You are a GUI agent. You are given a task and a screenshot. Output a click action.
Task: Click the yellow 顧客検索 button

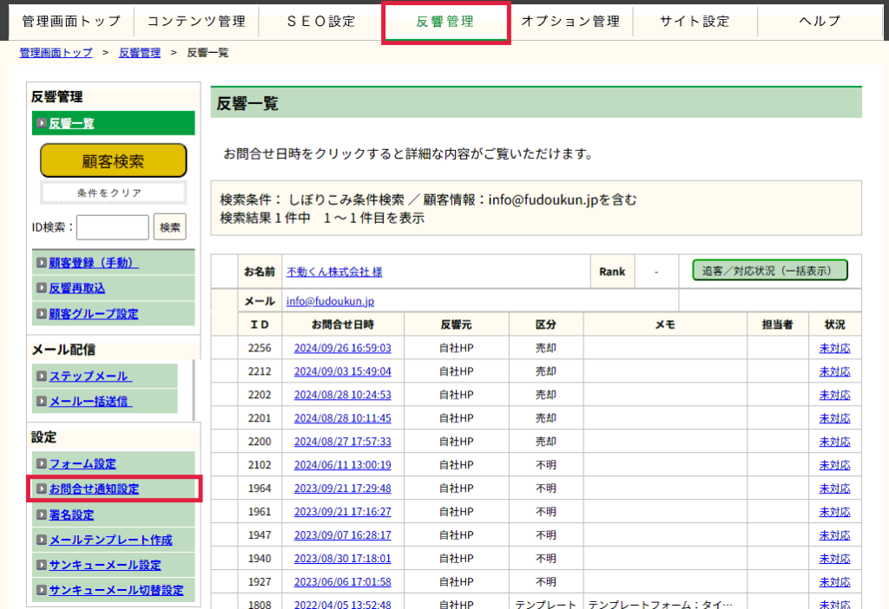pyautogui.click(x=113, y=161)
